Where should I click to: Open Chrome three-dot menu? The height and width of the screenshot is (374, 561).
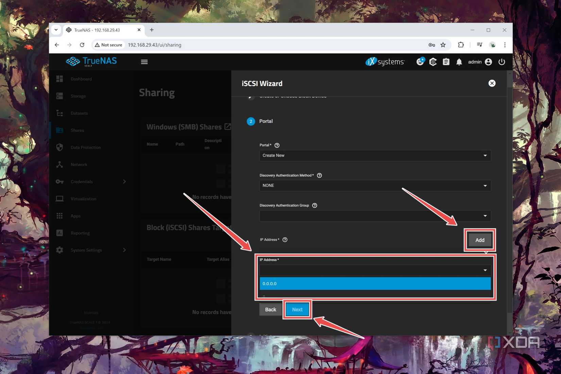505,45
